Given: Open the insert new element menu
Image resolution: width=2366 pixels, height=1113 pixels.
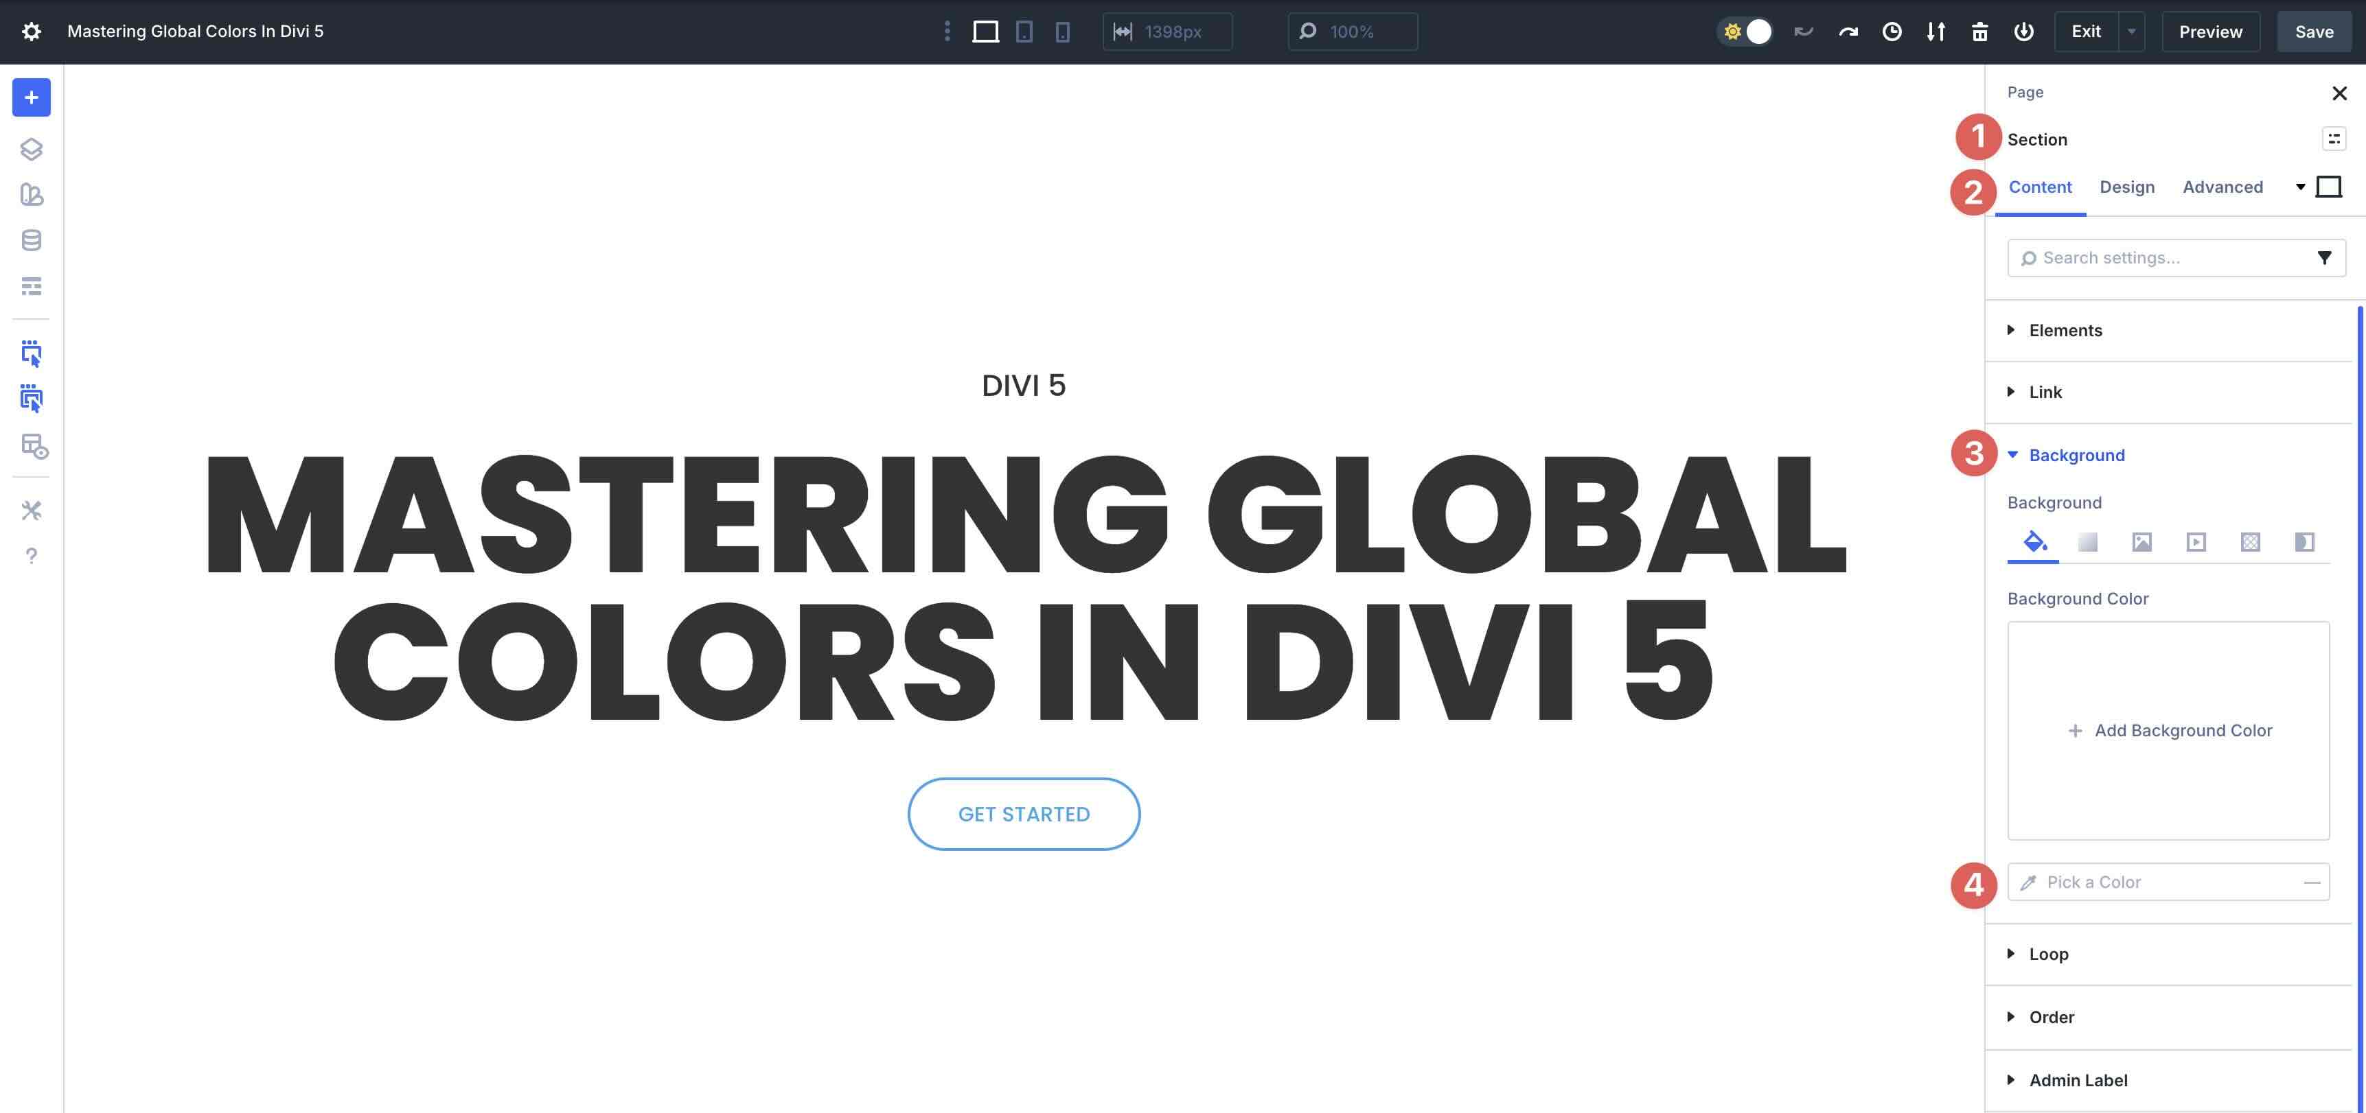Looking at the screenshot, I should tap(31, 97).
